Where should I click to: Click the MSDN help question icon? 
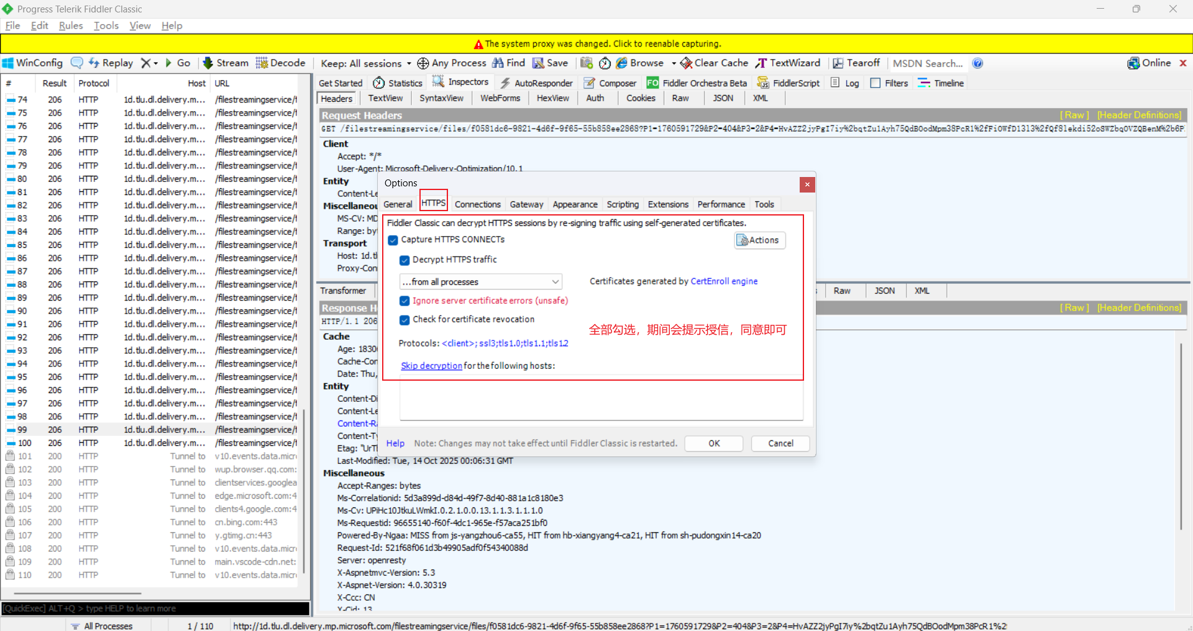(977, 63)
